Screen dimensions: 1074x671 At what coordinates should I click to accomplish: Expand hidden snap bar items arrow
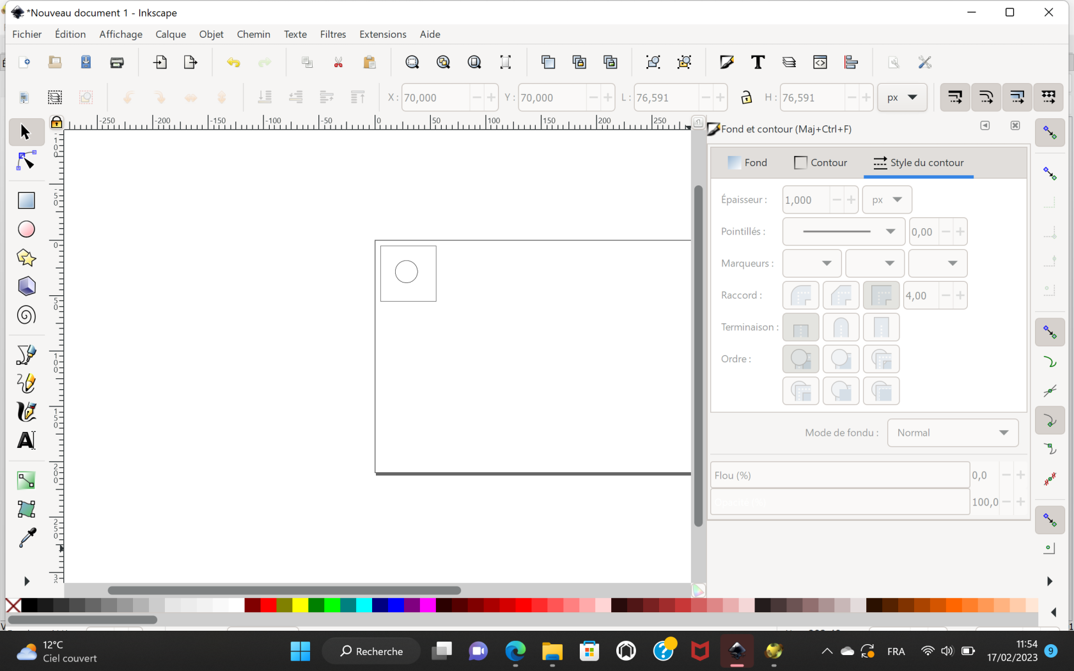click(1049, 581)
